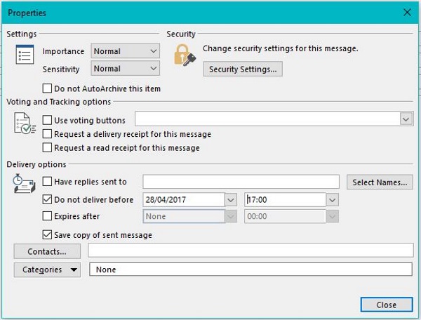The height and width of the screenshot is (320, 421).
Task: Enable Have replies sent to option
Action: coord(47,182)
